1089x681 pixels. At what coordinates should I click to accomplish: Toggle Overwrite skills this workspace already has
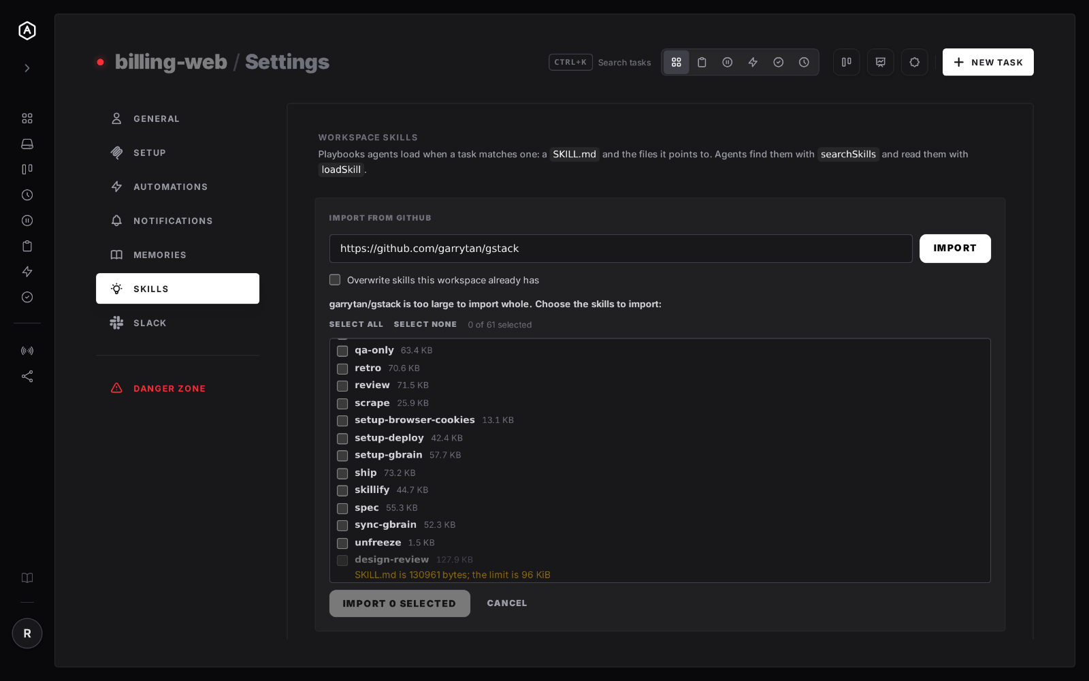coord(335,280)
